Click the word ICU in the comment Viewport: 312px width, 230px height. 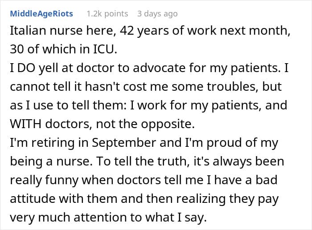(x=105, y=49)
